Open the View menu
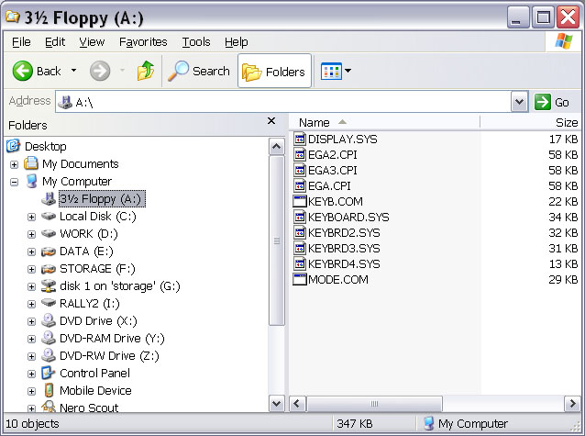The width and height of the screenshot is (585, 436). click(x=92, y=42)
